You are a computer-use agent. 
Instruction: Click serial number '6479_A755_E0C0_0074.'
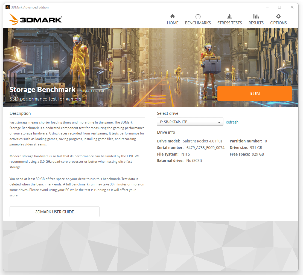[x=206, y=148]
